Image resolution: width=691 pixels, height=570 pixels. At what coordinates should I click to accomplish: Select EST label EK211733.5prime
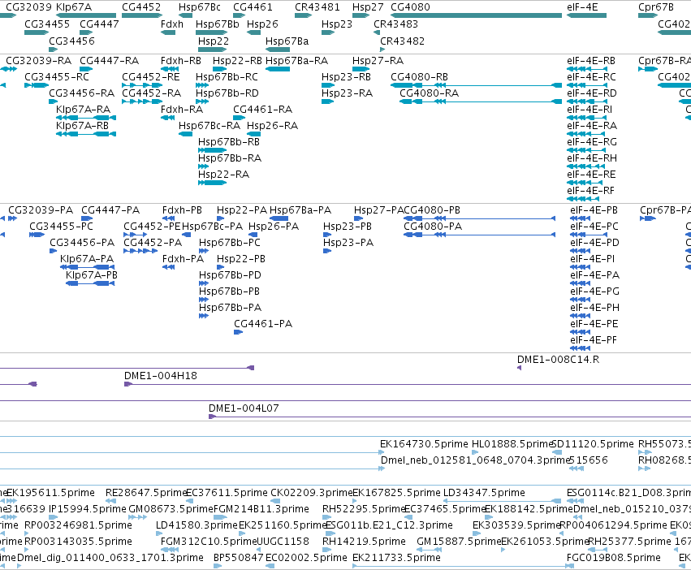click(396, 558)
